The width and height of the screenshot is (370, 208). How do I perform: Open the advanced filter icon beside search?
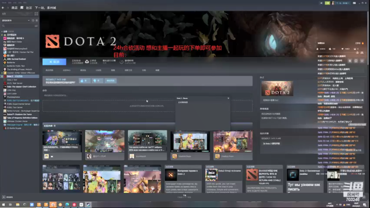pos(36,26)
